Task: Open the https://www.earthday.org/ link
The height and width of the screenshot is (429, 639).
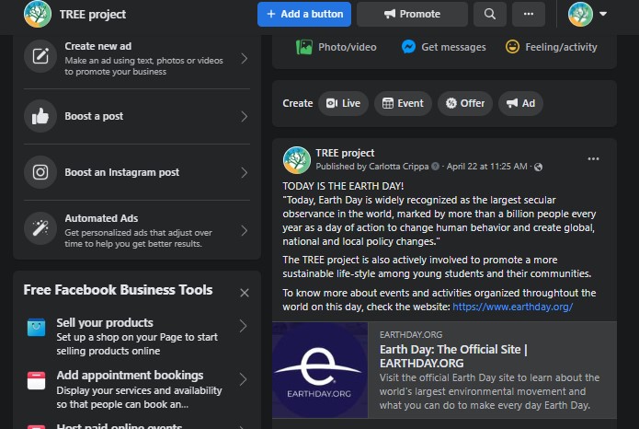Action: [513, 307]
